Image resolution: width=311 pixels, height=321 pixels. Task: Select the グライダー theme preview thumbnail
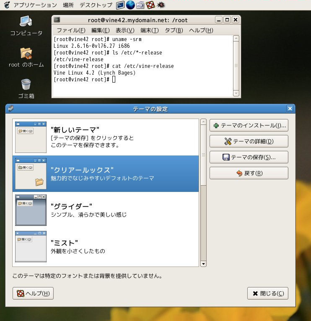click(31, 210)
